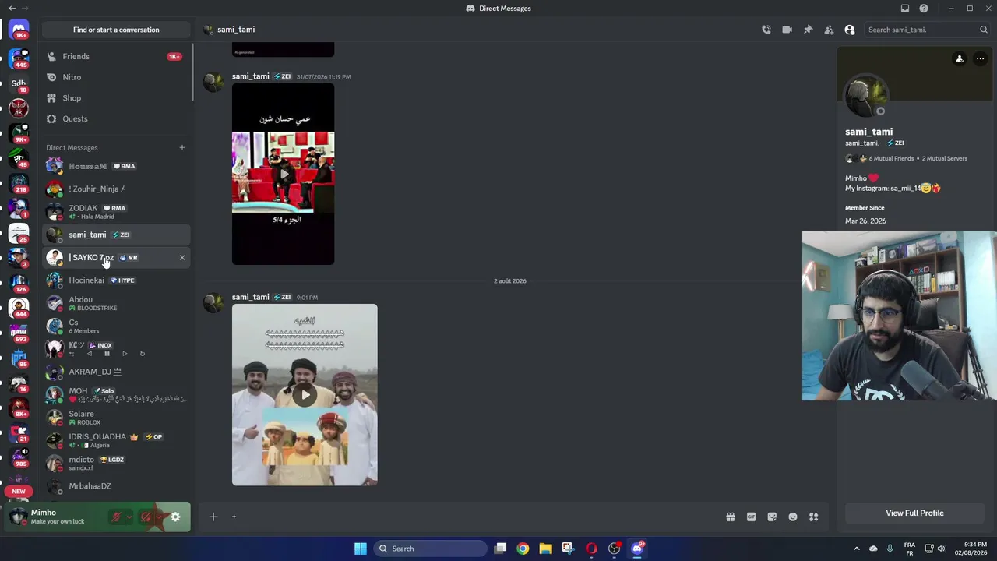The width and height of the screenshot is (997, 561).
Task: Open the Help question mark icon
Action: [x=924, y=9]
